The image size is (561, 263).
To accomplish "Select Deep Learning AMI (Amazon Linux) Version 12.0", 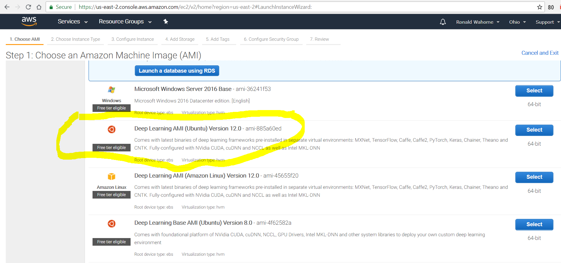I will tap(534, 177).
